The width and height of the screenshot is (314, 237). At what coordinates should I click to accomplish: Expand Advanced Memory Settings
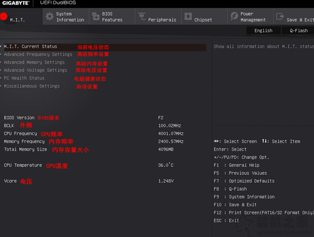pos(34,62)
